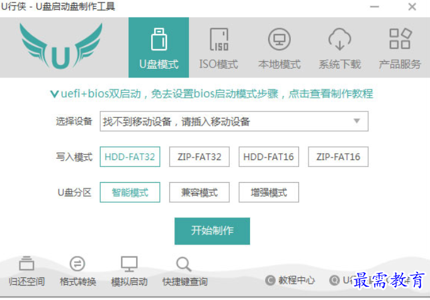Go to 系统下载 tab

(x=339, y=47)
